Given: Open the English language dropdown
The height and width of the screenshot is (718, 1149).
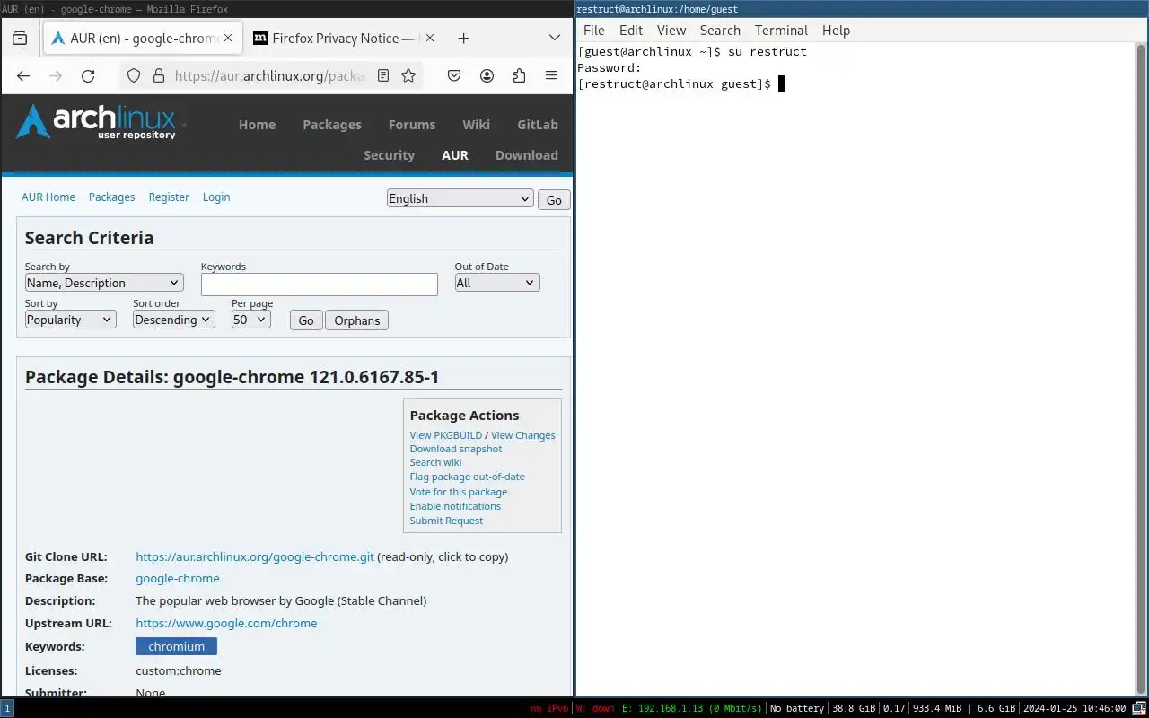Looking at the screenshot, I should click(x=460, y=198).
